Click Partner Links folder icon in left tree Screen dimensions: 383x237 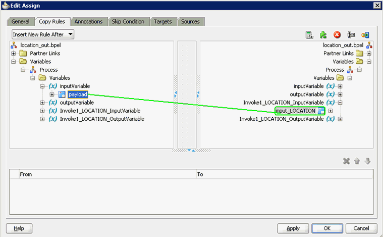point(23,53)
